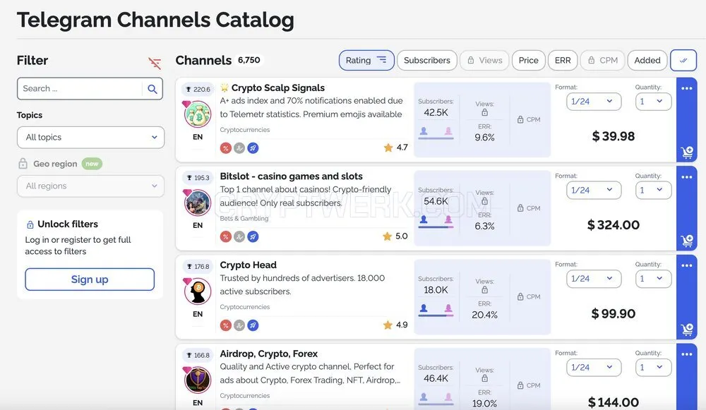
Task: Open Quantity dropdown for Airdrop, Crypto, Forex
Action: (x=653, y=367)
